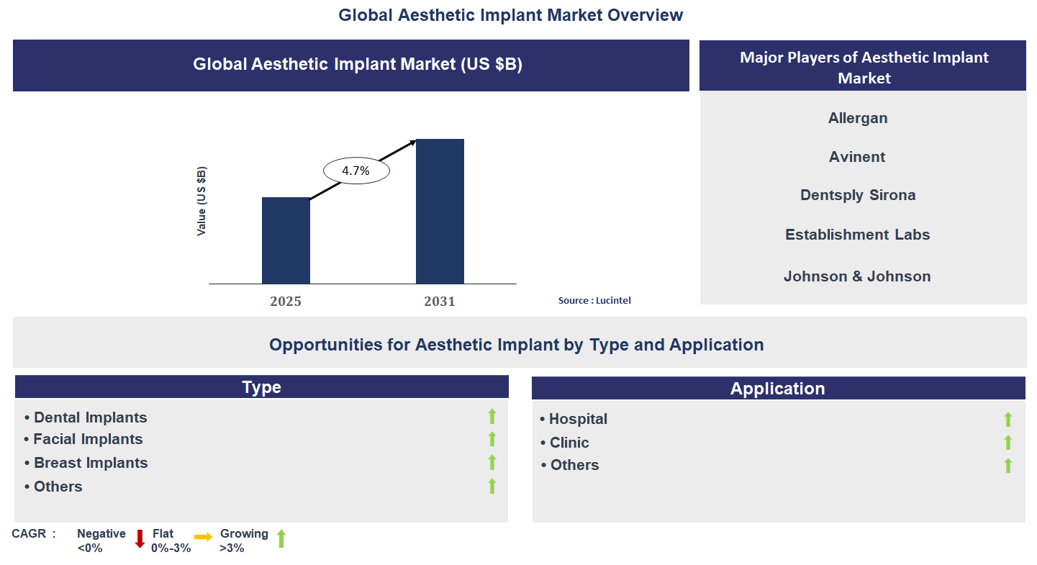Click the 2031 bar in the chart
The width and height of the screenshot is (1037, 565).
(x=440, y=211)
